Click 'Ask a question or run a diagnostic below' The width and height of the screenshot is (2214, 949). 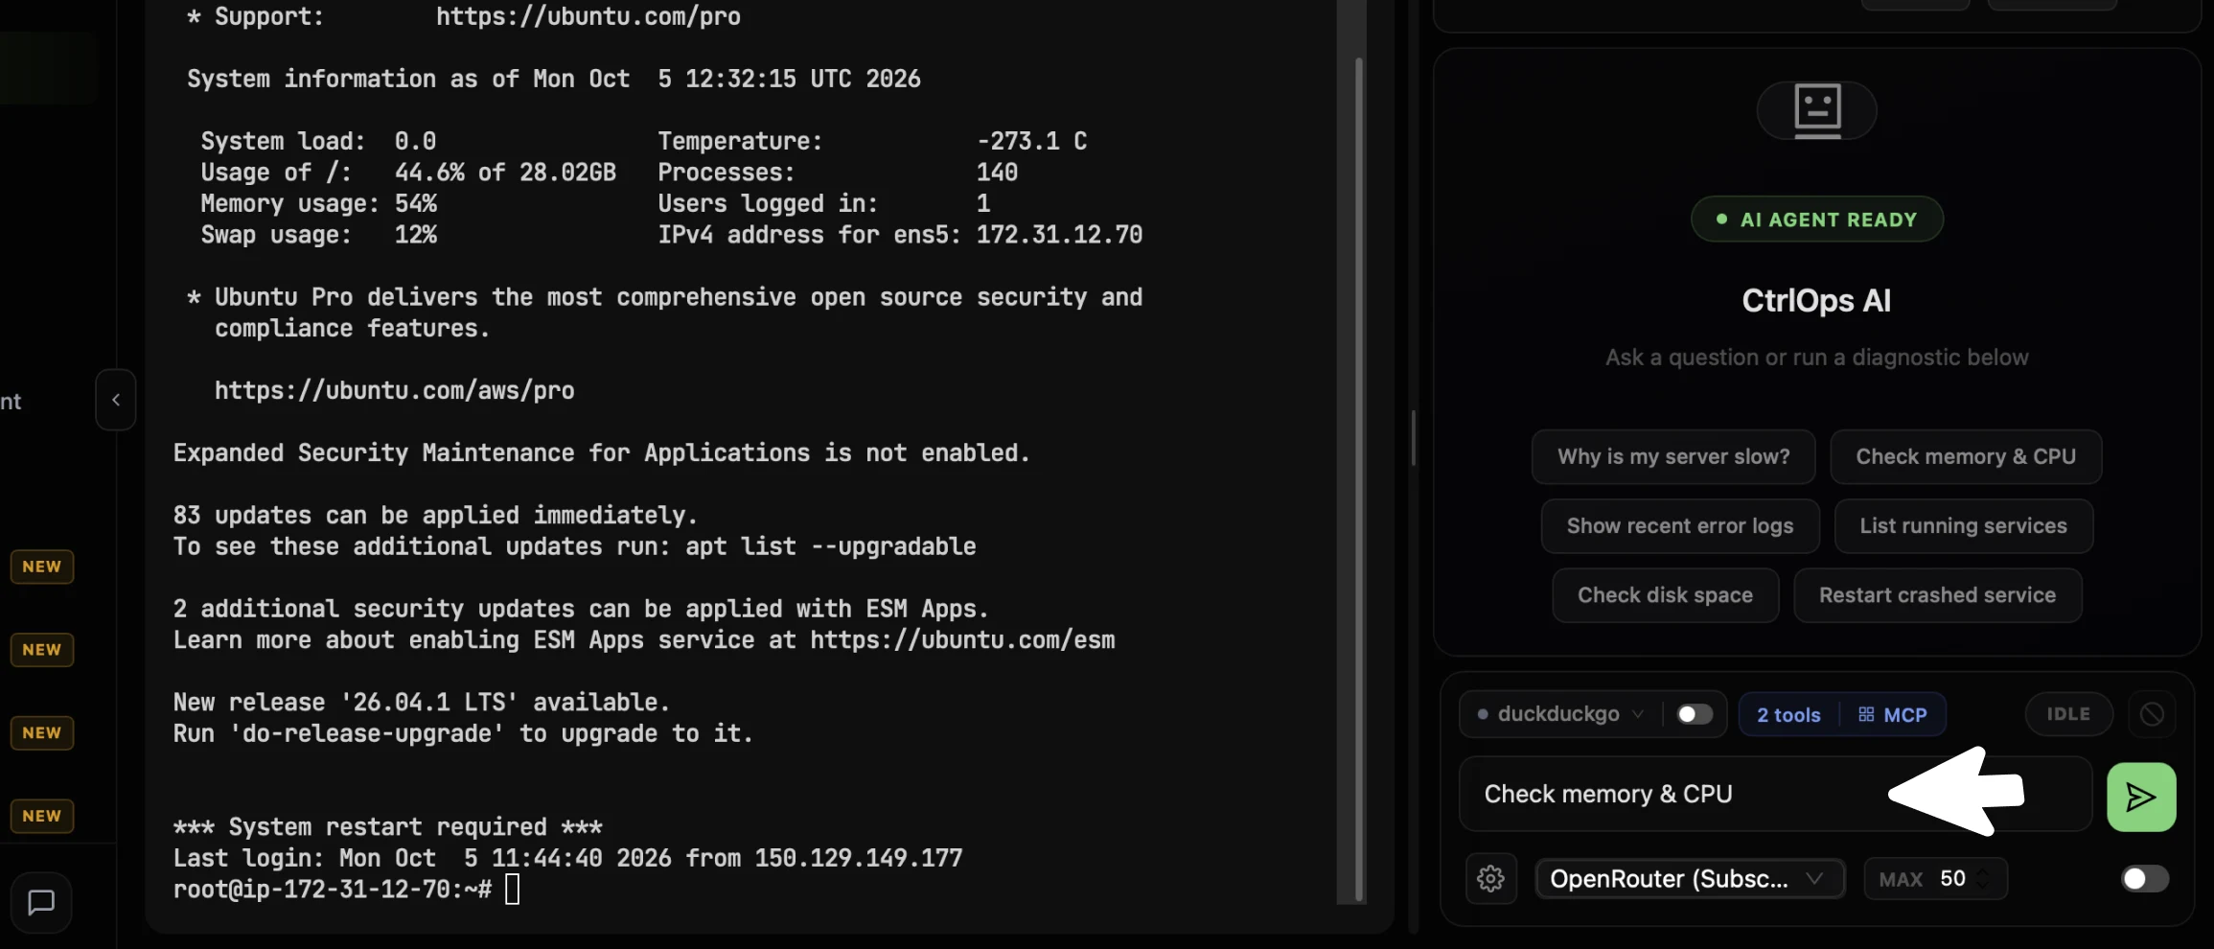1817,357
